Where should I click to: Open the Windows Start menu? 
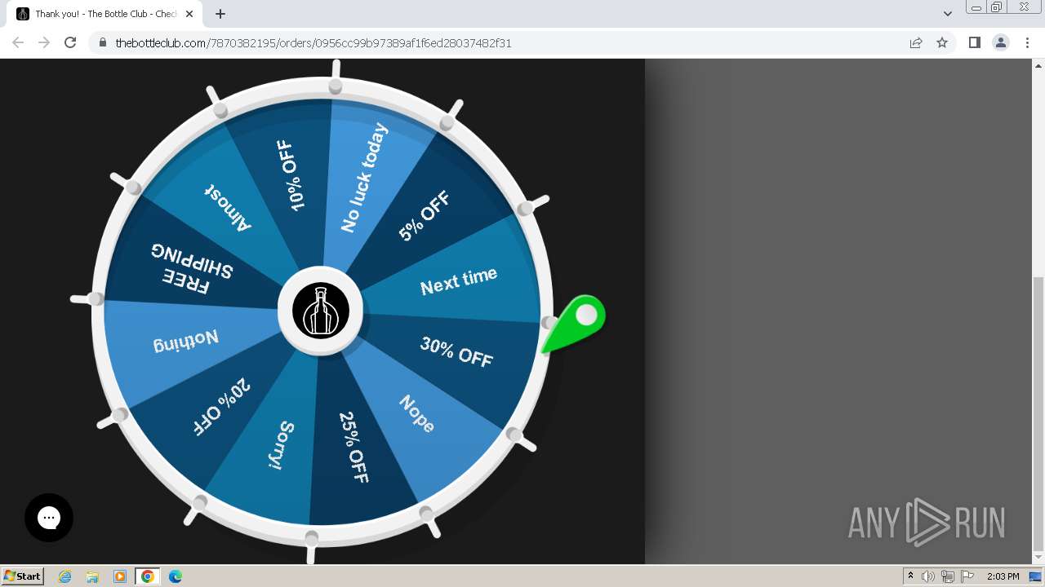23,576
